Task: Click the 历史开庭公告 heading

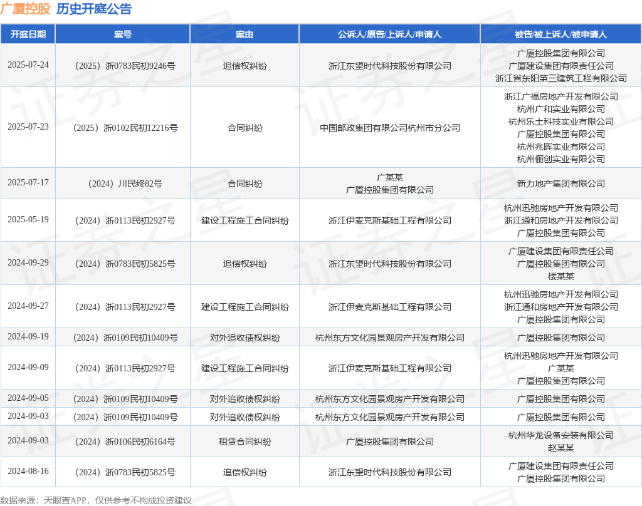Action: point(94,9)
